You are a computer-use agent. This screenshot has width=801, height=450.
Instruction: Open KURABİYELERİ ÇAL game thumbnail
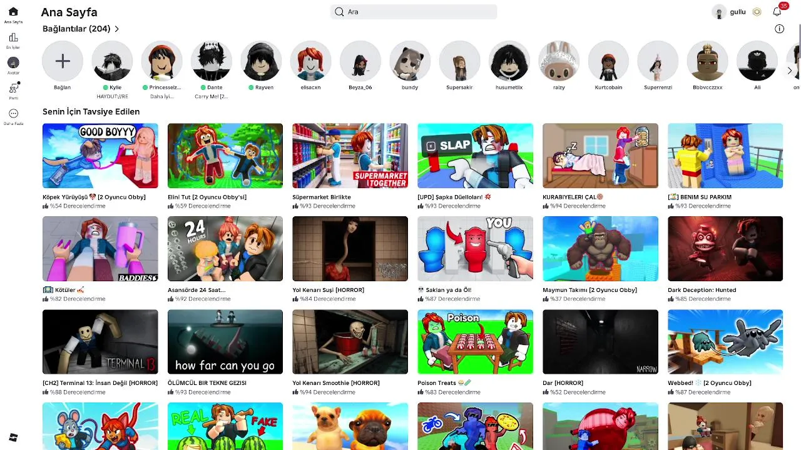(x=601, y=156)
